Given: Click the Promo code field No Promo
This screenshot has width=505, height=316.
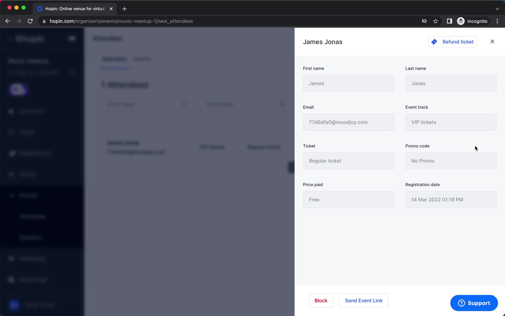Looking at the screenshot, I should click(x=451, y=161).
